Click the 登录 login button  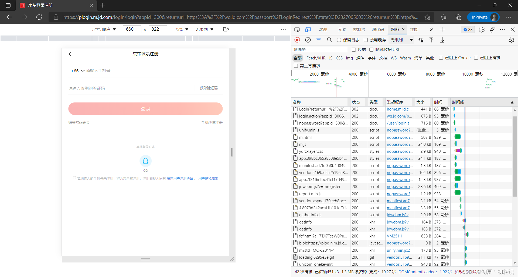[145, 109]
